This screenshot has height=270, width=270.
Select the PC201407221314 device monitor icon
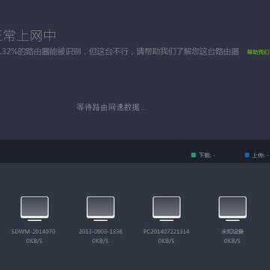(x=166, y=208)
